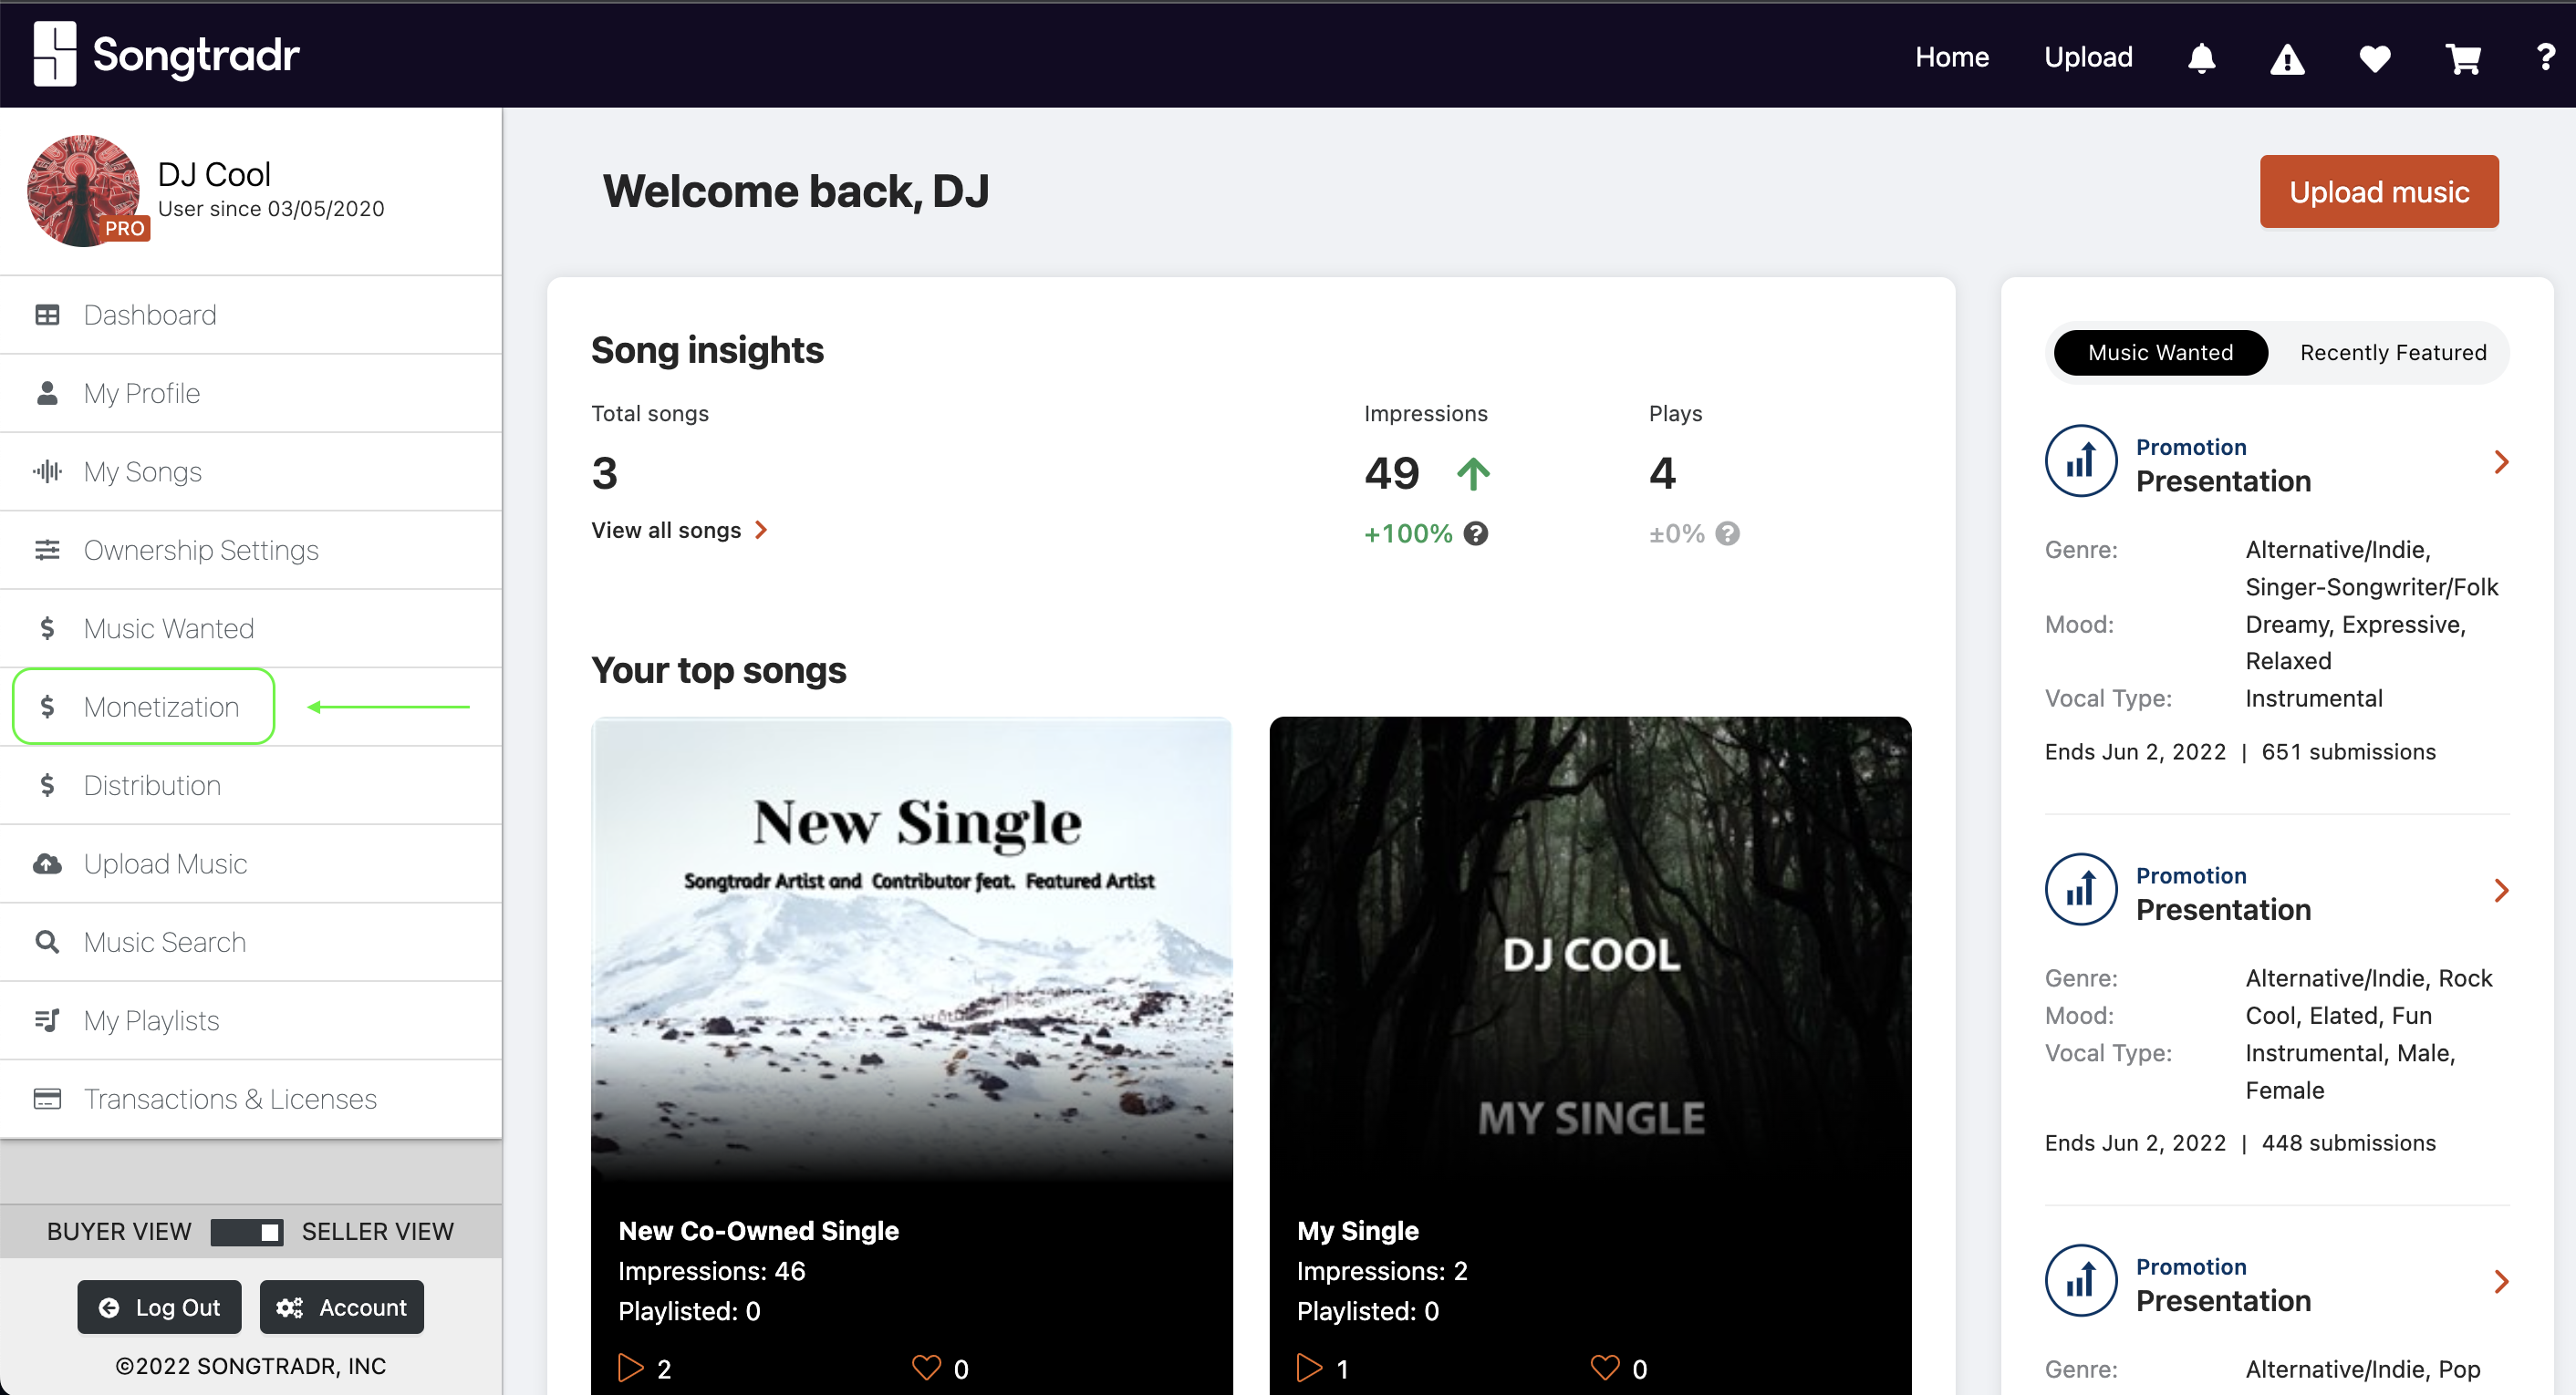Follow the View all songs link

pos(679,530)
